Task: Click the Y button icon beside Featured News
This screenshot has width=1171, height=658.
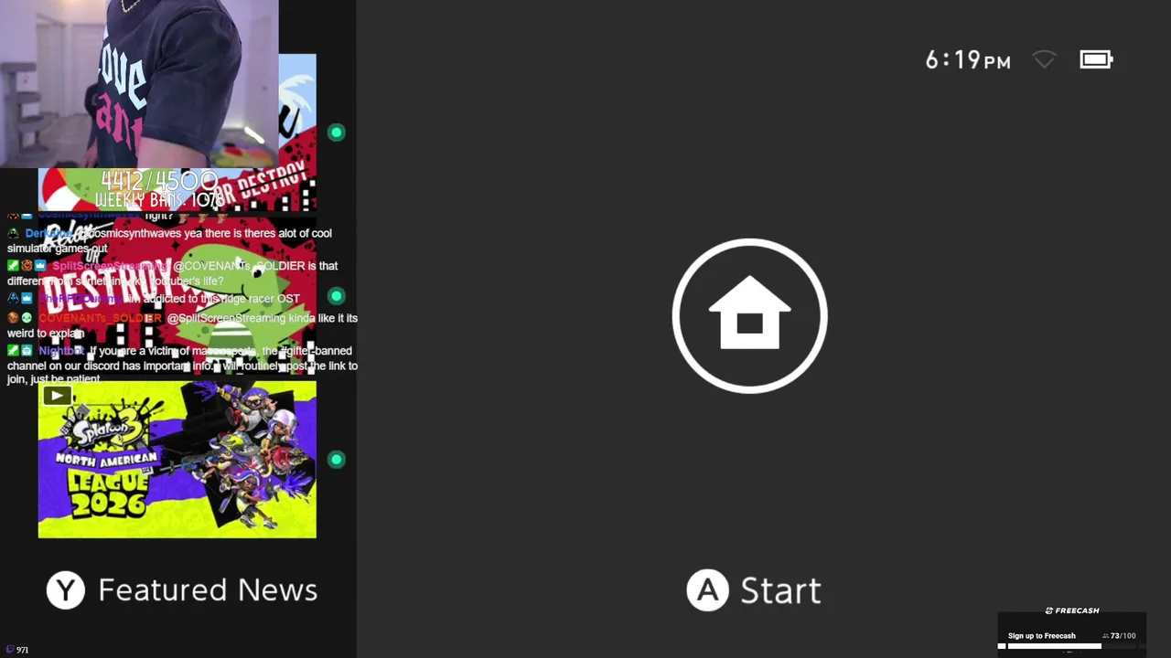Action: [x=66, y=590]
